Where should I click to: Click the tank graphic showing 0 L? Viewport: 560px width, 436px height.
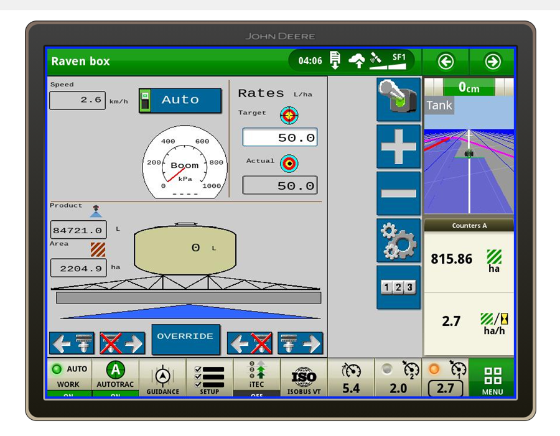click(185, 249)
